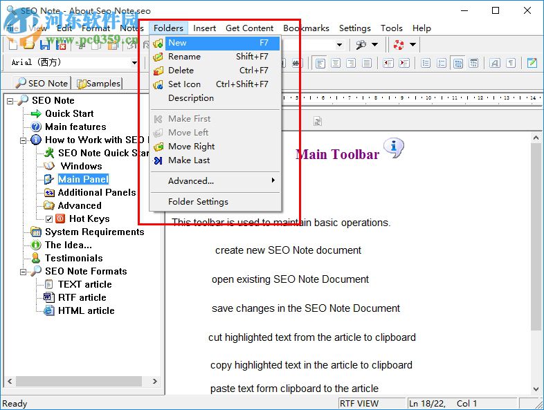This screenshot has height=410, width=544.
Task: Switch to the SEO Note tab
Action: [x=42, y=83]
